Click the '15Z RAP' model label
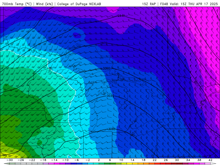The width and height of the screenshot is (220, 165). [x=149, y=4]
